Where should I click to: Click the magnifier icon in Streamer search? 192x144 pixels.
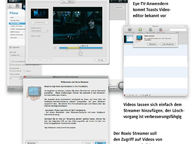point(169,30)
